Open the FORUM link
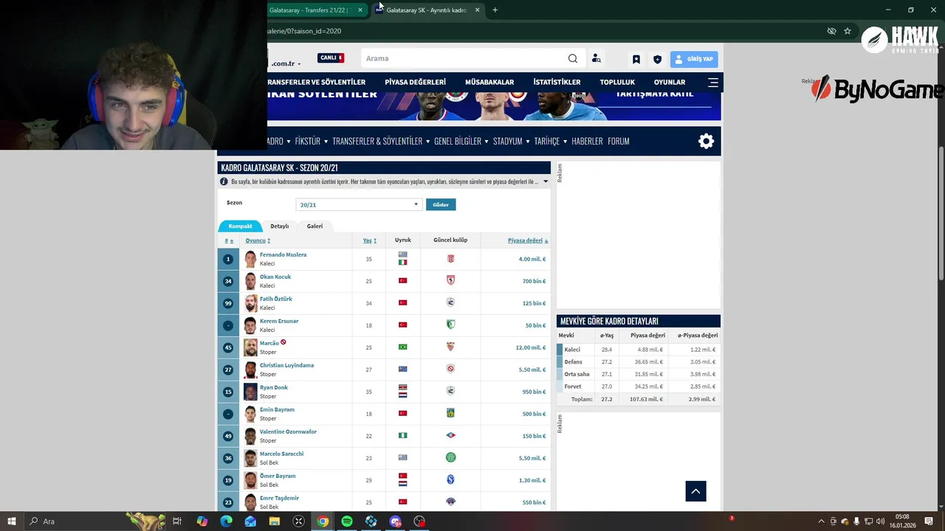Viewport: 945px width, 531px height. tap(618, 141)
